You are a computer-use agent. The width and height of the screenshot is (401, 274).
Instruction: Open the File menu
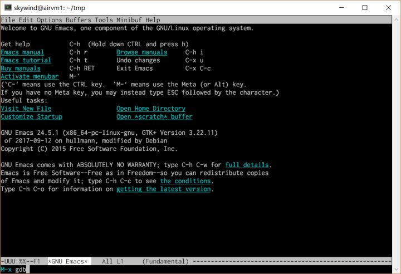pyautogui.click(x=8, y=20)
